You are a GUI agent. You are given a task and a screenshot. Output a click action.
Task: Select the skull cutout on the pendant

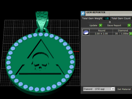[x=40, y=62]
